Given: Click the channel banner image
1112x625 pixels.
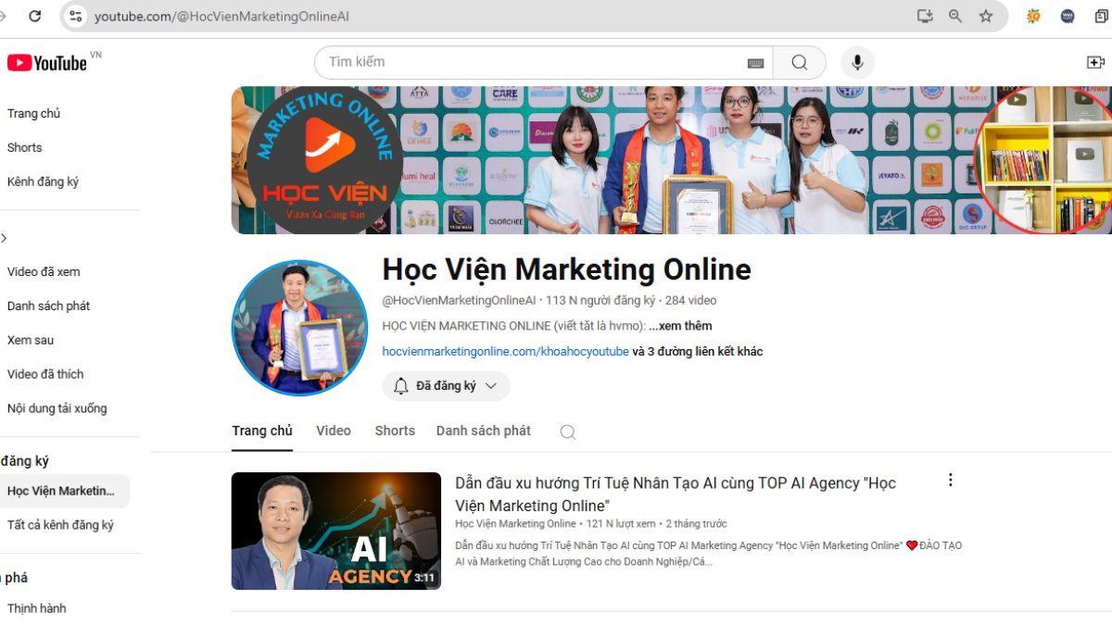Looking at the screenshot, I should 671,160.
